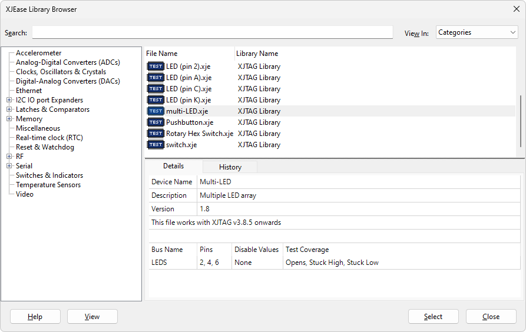Click the TEST icon beside LED (pin K).xje
The width and height of the screenshot is (526, 332).
click(156, 100)
